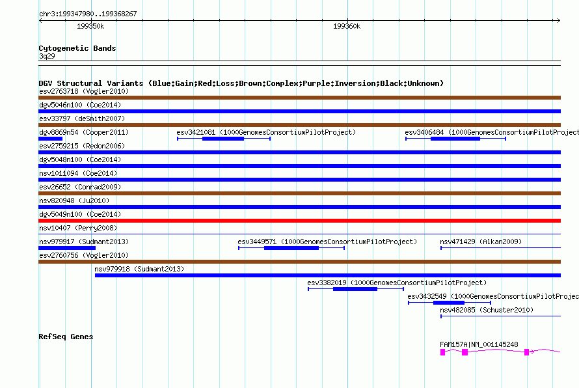Click the brown esv33797 variant bar
Image resolution: width=579 pixels, height=388 pixels.
(x=299, y=125)
